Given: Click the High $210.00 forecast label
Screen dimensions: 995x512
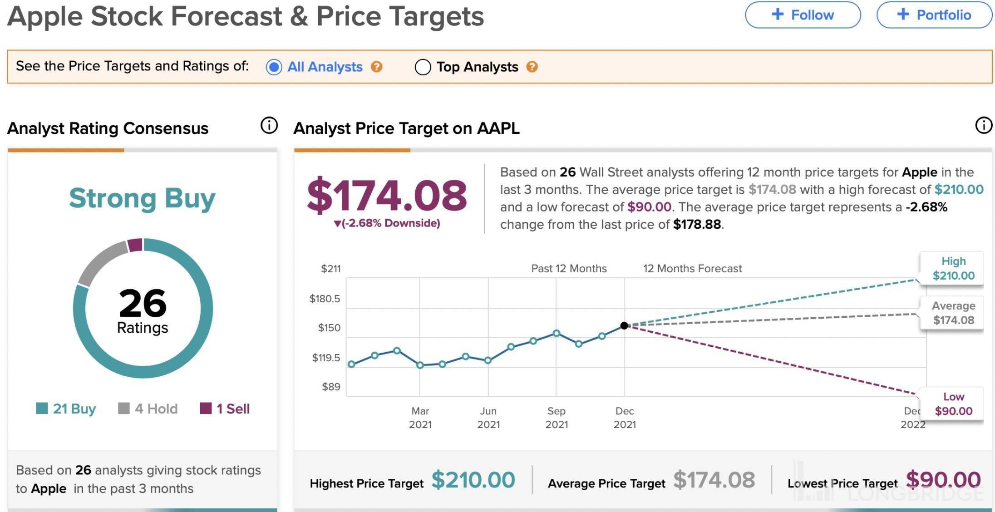Looking at the screenshot, I should (x=953, y=269).
